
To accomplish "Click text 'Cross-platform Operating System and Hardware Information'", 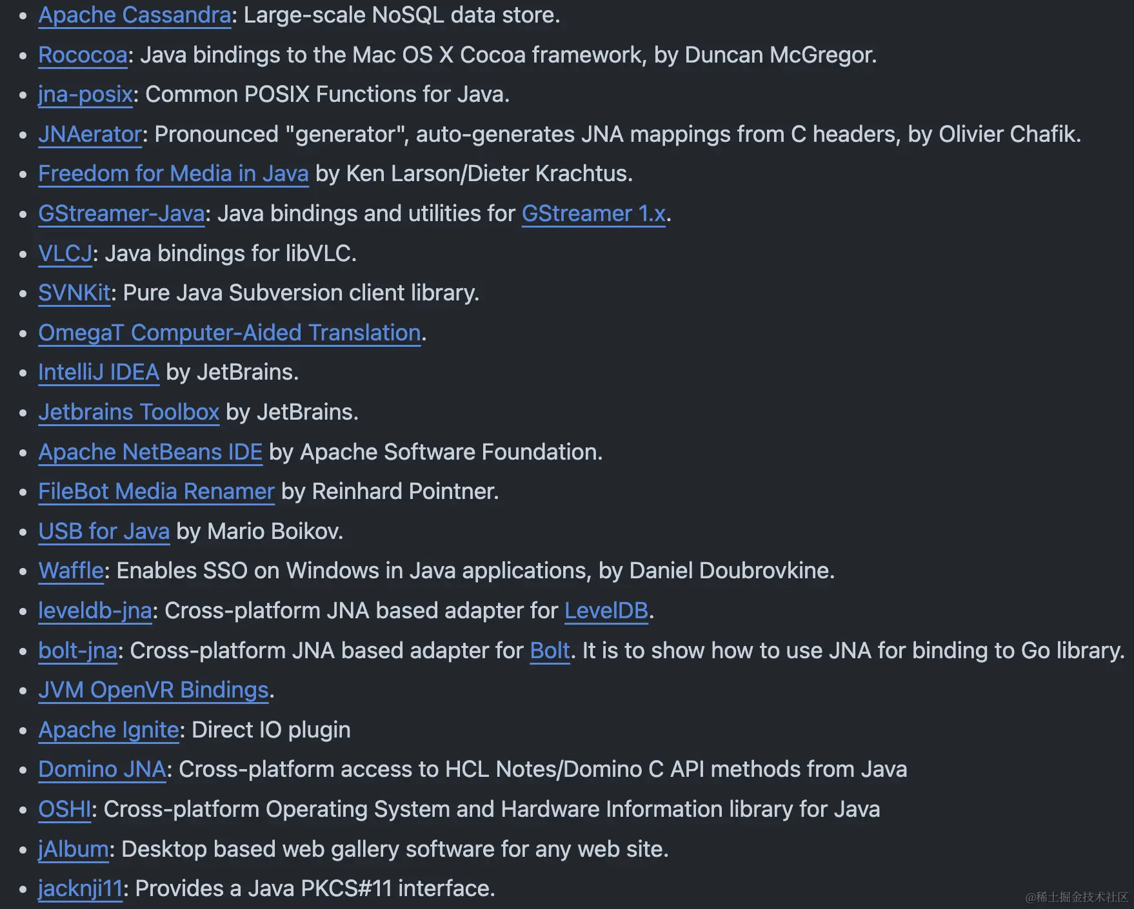I will pos(413,809).
